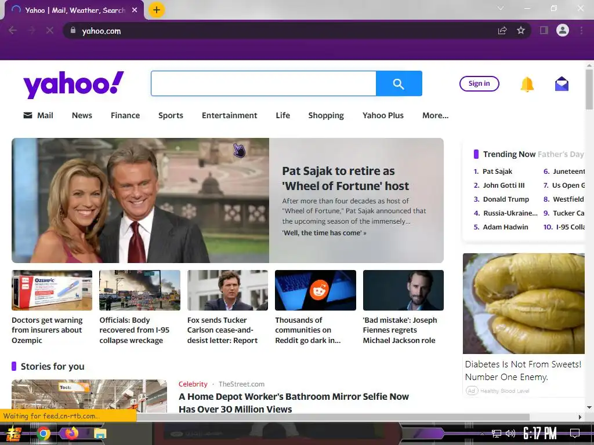Screen dimensions: 594x445
Task: Select trending topic Donald Trump
Action: [x=506, y=199]
